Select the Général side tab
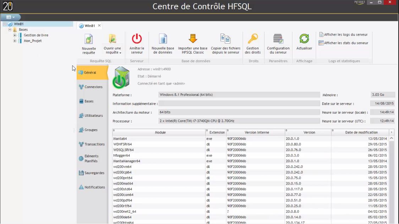Viewport: 399px width, 224px height. (92, 72)
